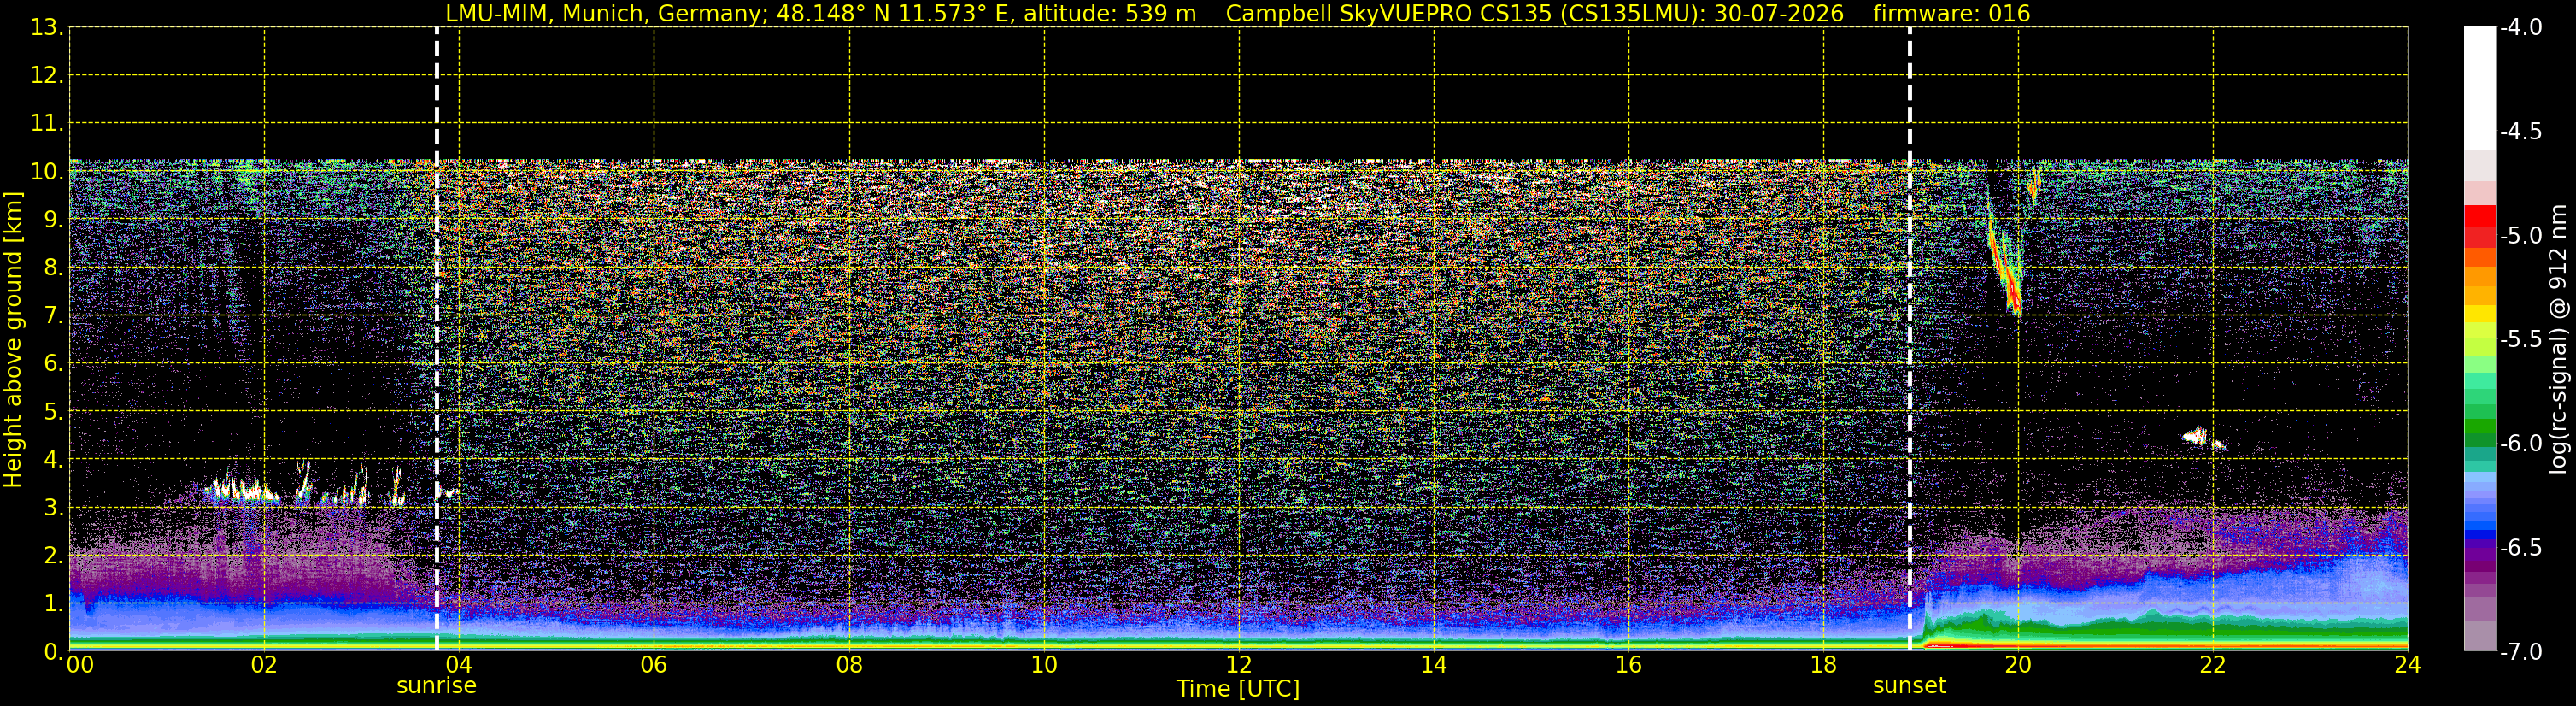Screen dimensions: 2576x706
Task: Click the '20' time axis tick label
Action: [2018, 665]
